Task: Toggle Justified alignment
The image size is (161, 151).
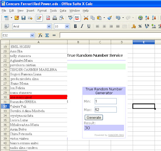Action: click(x=118, y=27)
